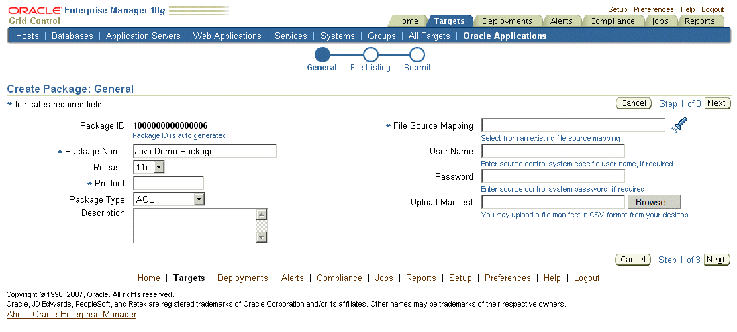Select the File Listing step circle

[x=371, y=55]
